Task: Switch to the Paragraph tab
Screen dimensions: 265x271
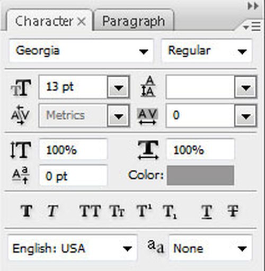Action: click(134, 21)
